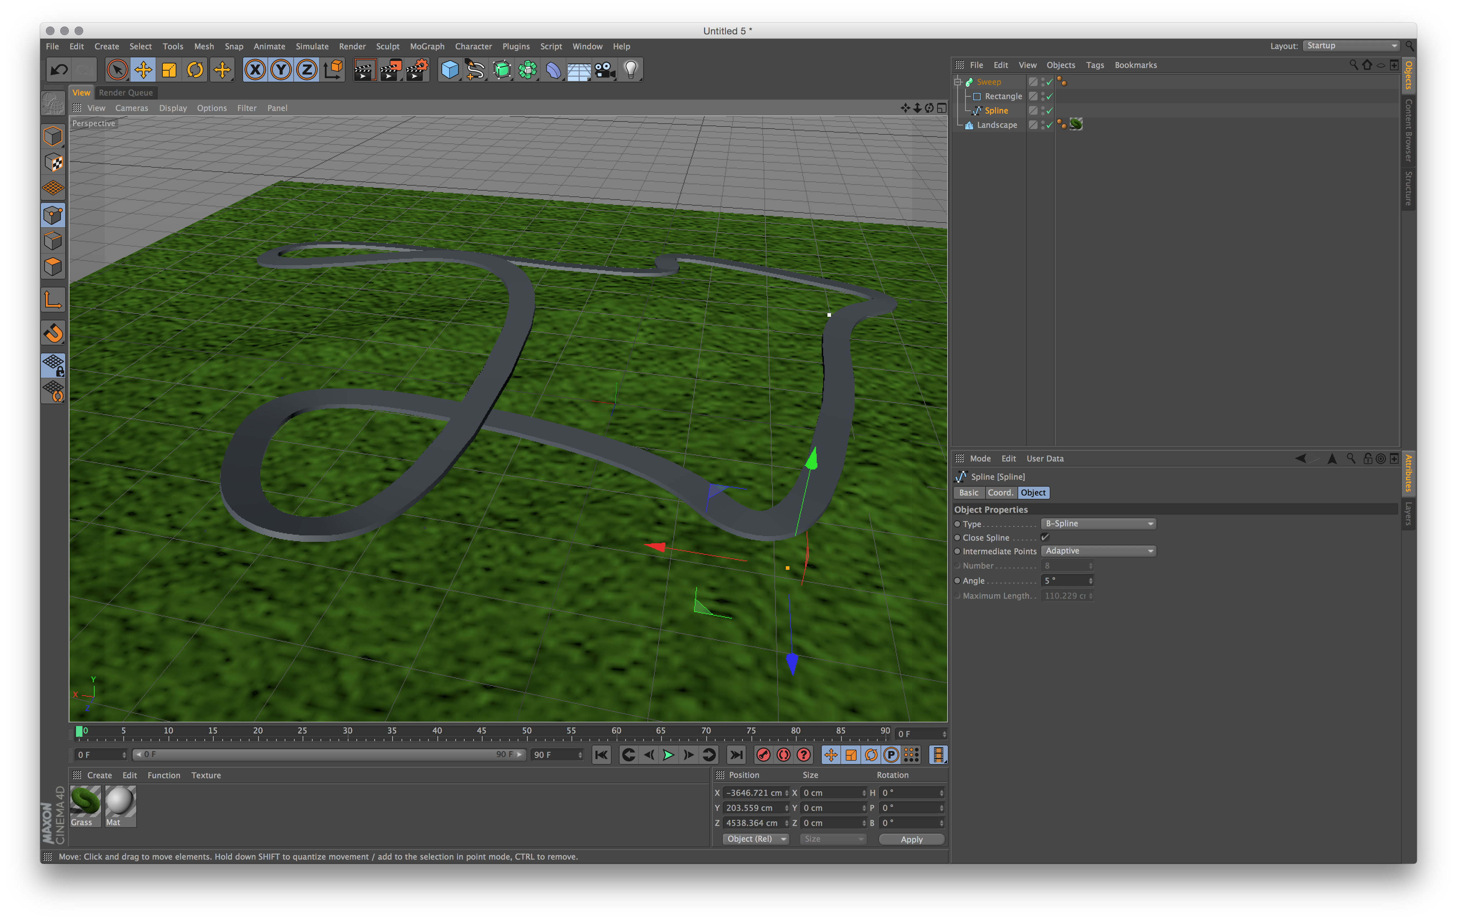This screenshot has height=921, width=1457.
Task: Toggle Sweep object enable checkmark
Action: pos(1050,82)
